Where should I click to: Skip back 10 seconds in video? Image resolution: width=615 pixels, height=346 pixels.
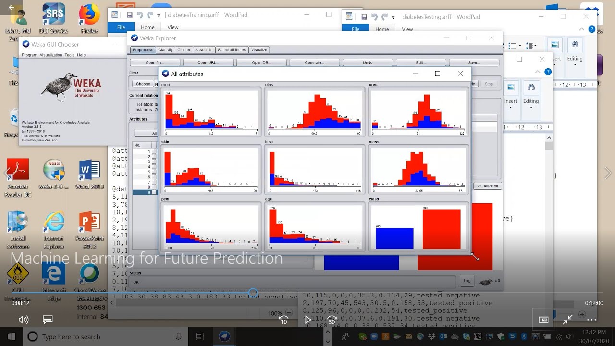click(283, 320)
